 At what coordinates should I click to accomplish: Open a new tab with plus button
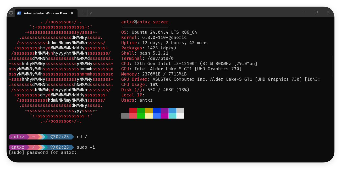(83, 13)
